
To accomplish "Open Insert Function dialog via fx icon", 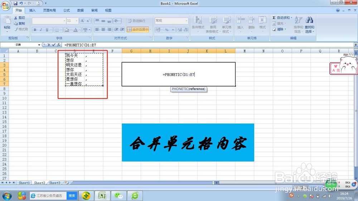I will coord(59,45).
